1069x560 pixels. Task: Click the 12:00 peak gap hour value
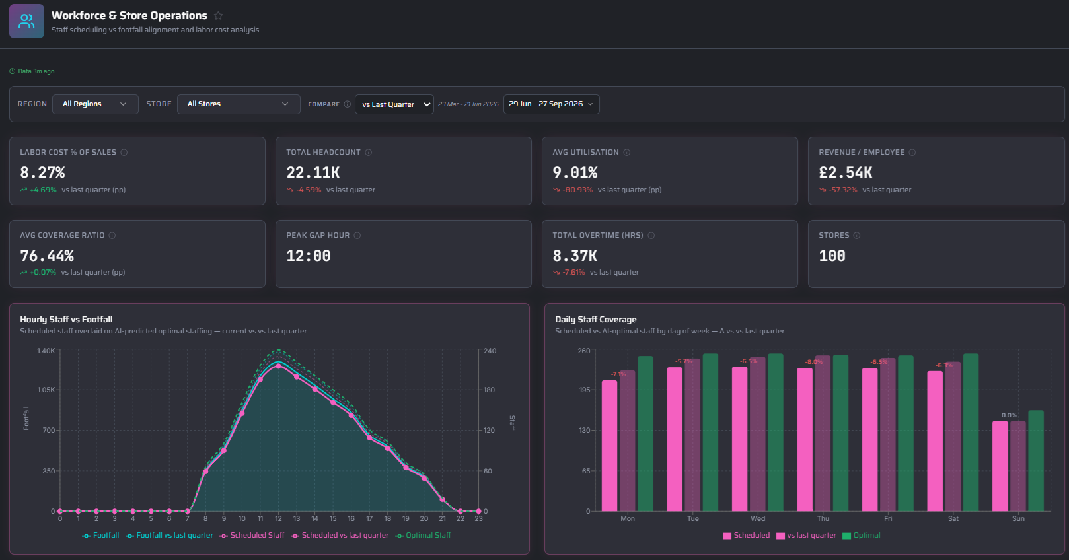tap(309, 256)
